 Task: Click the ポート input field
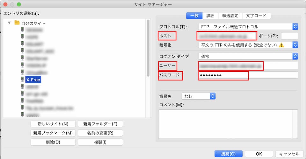tap(289, 36)
